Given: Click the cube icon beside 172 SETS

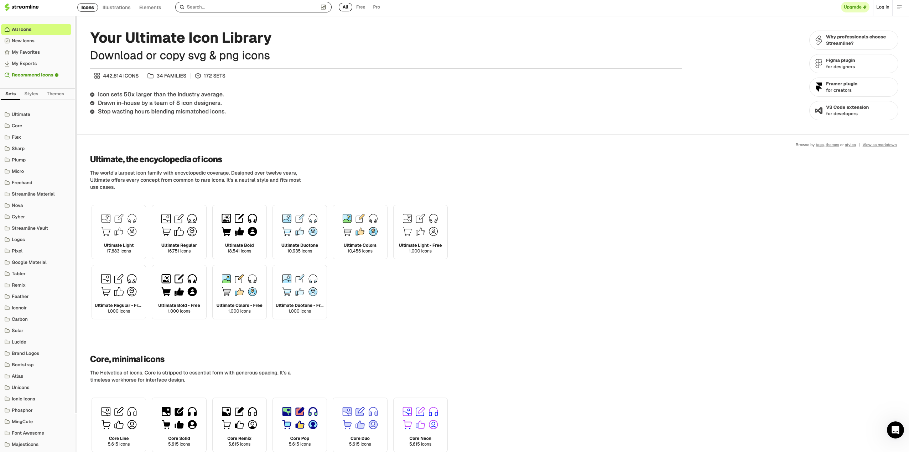Looking at the screenshot, I should [x=198, y=76].
